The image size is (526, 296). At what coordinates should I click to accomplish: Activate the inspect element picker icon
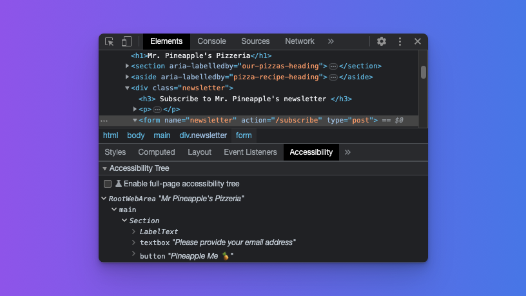[x=110, y=41]
